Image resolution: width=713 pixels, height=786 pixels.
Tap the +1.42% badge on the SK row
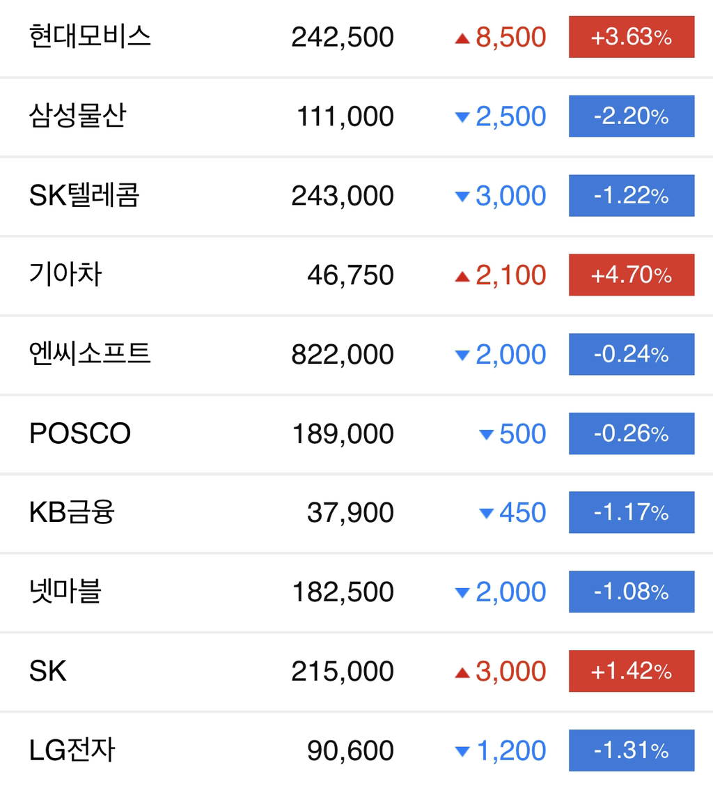[x=632, y=671]
